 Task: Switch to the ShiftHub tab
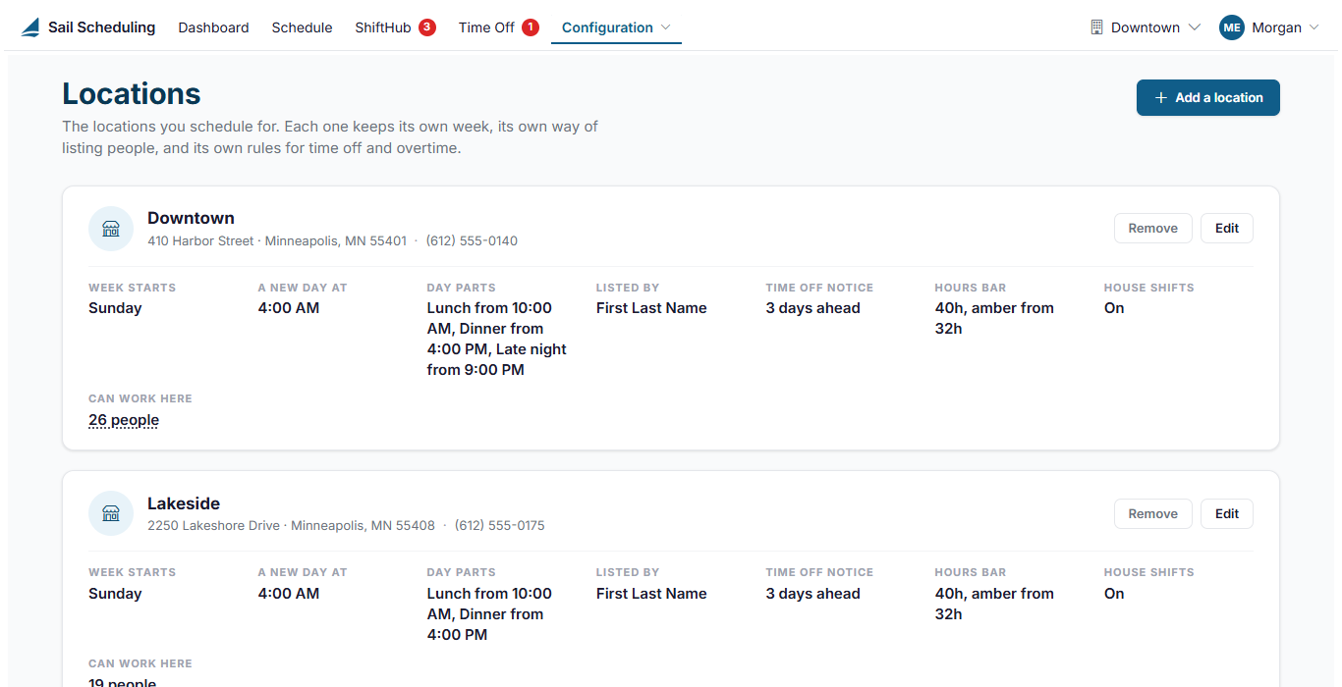point(383,27)
